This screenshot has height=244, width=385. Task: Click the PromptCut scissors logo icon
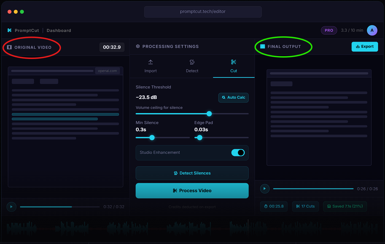point(9,30)
